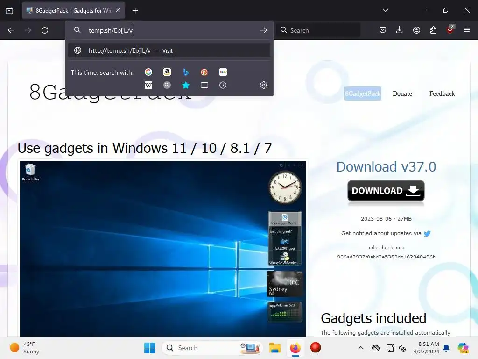Image resolution: width=478 pixels, height=359 pixels.
Task: Open a new tab with plus button
Action: click(x=135, y=11)
